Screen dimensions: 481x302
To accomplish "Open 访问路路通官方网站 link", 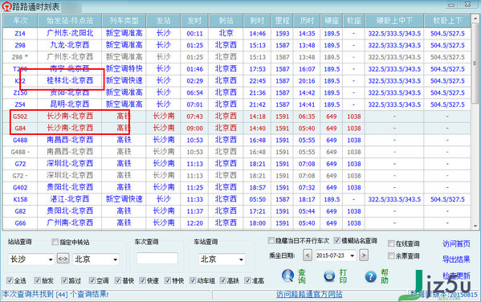I will 309,294.
